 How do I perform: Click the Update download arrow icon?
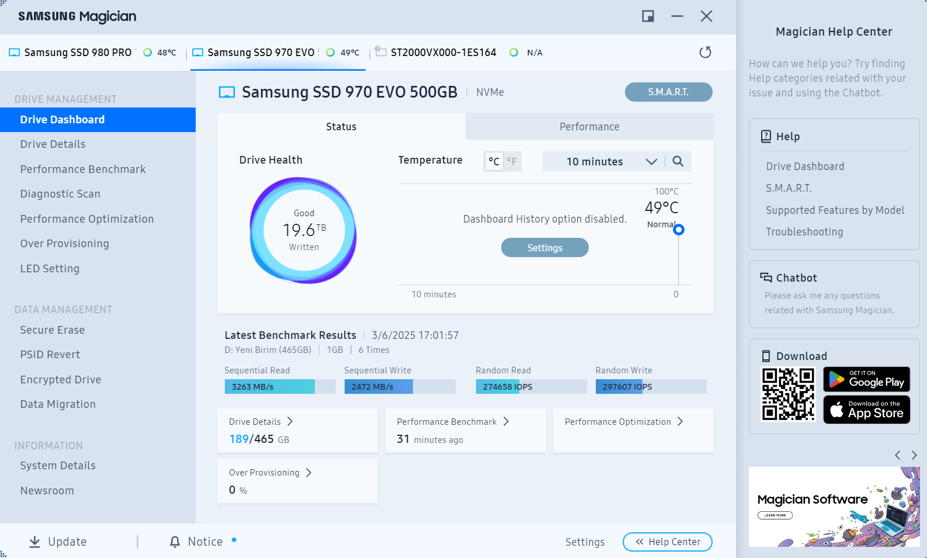click(35, 542)
